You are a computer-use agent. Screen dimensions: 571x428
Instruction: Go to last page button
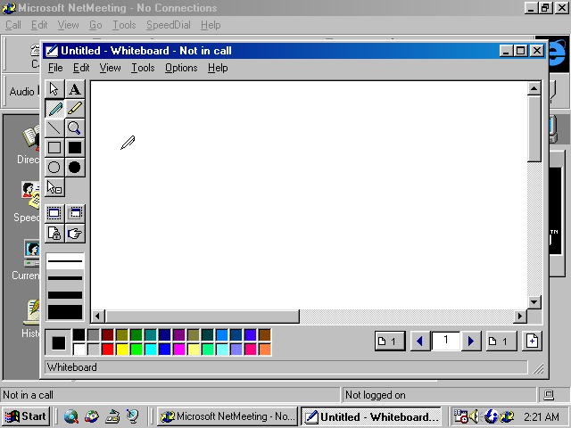click(x=501, y=341)
